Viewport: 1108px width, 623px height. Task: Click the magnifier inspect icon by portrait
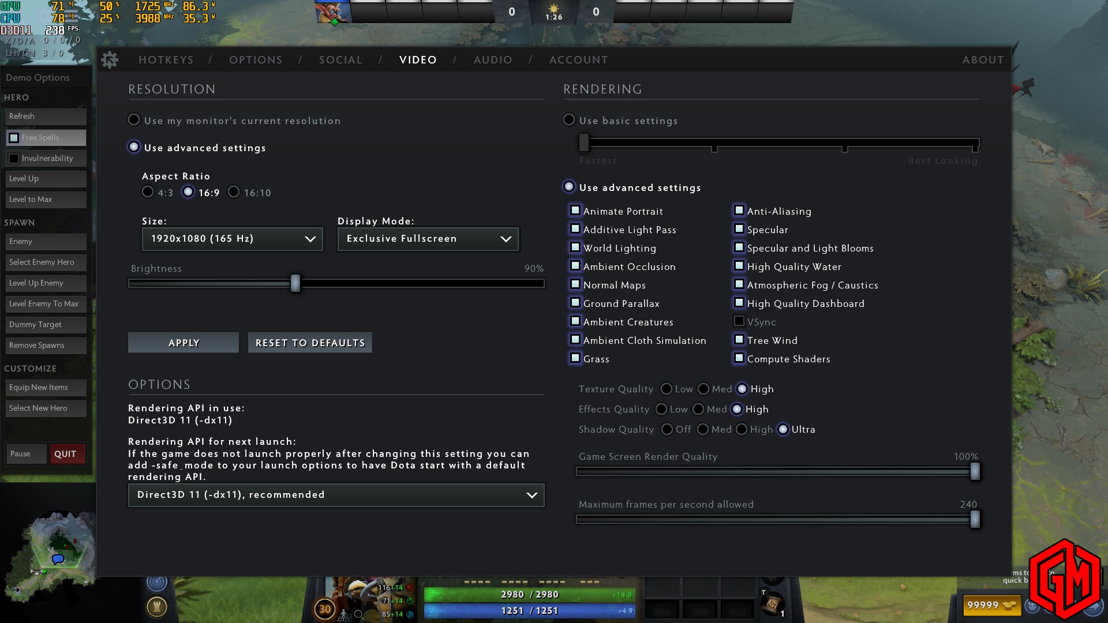[358, 614]
